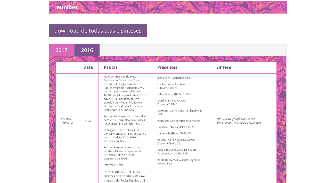Click Eveline Prado Trevisan attendee entry
This screenshot has height=183, width=335.
click(x=171, y=86)
